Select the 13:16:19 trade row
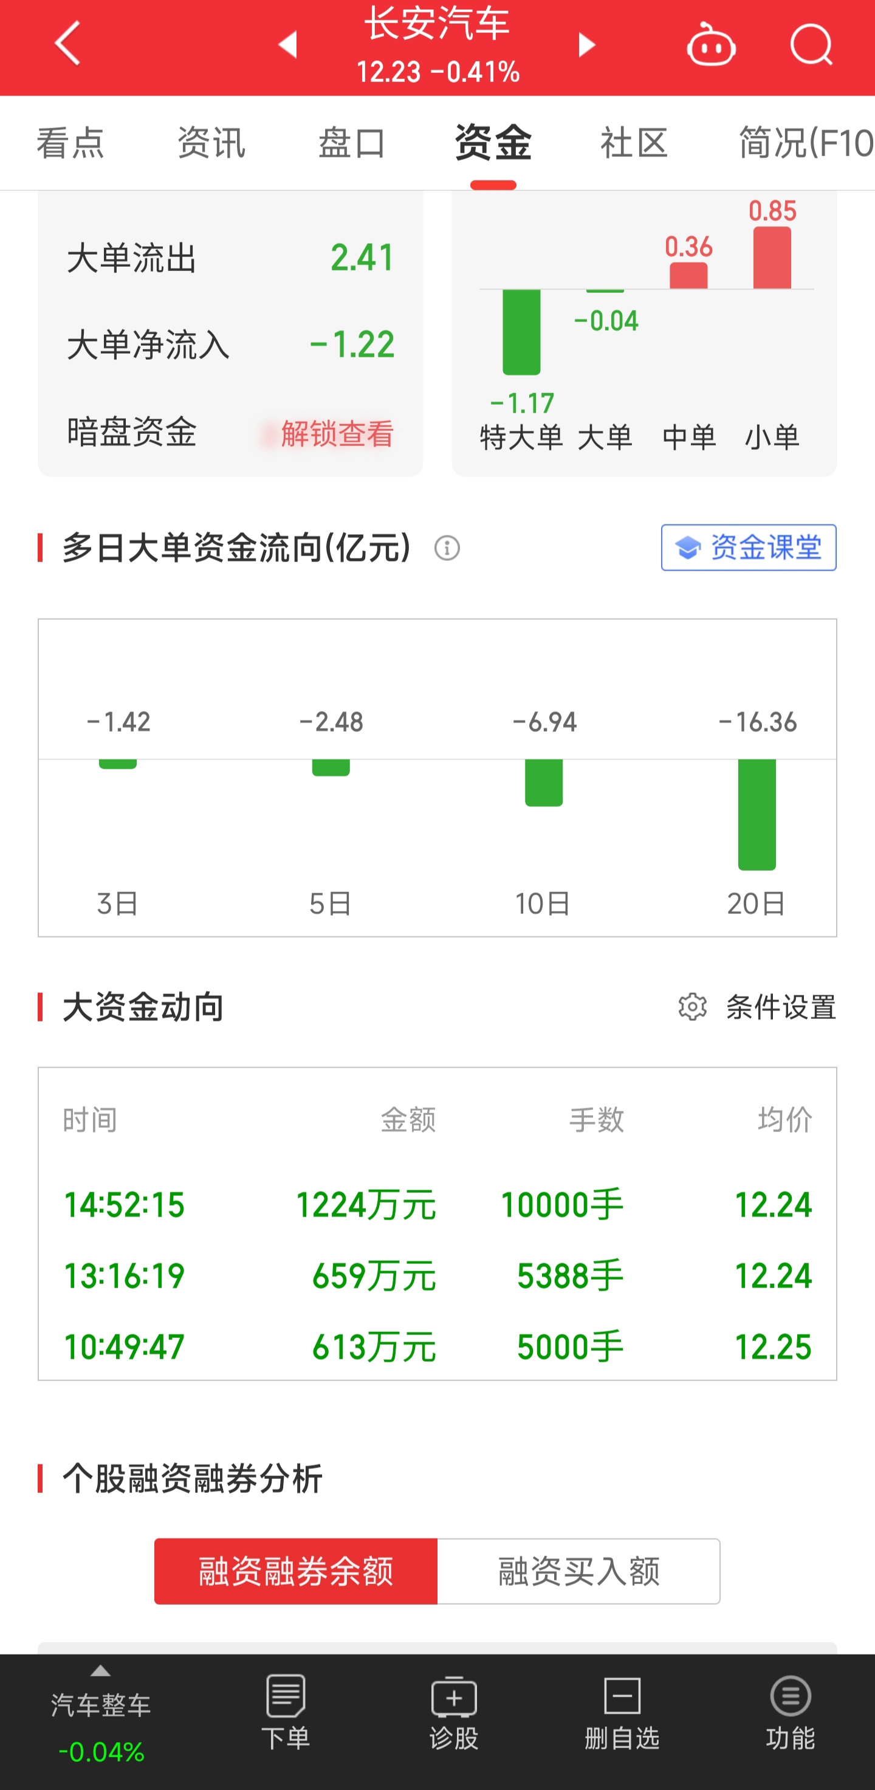This screenshot has height=1790, width=875. point(437,1276)
